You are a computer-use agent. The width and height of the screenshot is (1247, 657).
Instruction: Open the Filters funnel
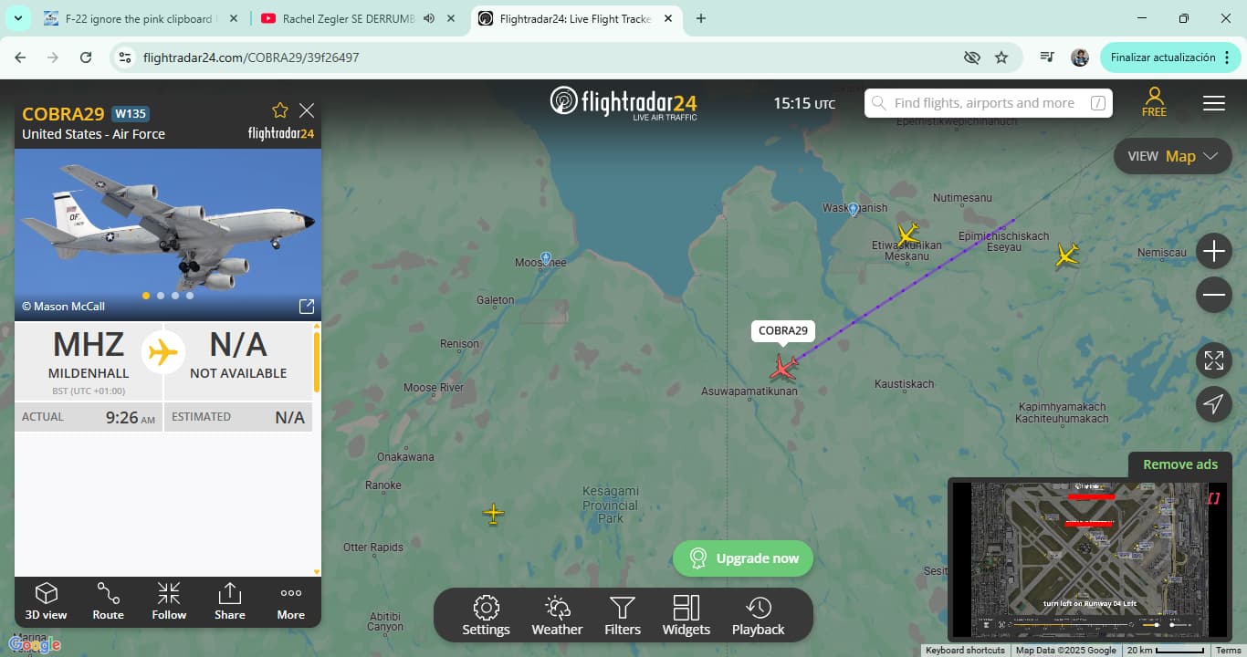click(623, 615)
